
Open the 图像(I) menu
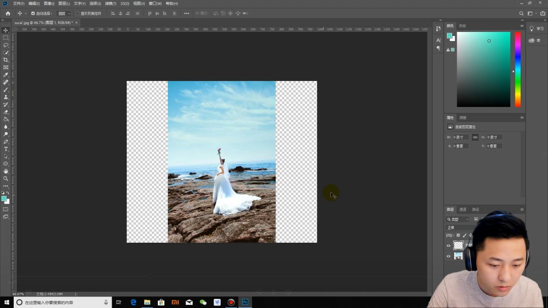(x=49, y=4)
